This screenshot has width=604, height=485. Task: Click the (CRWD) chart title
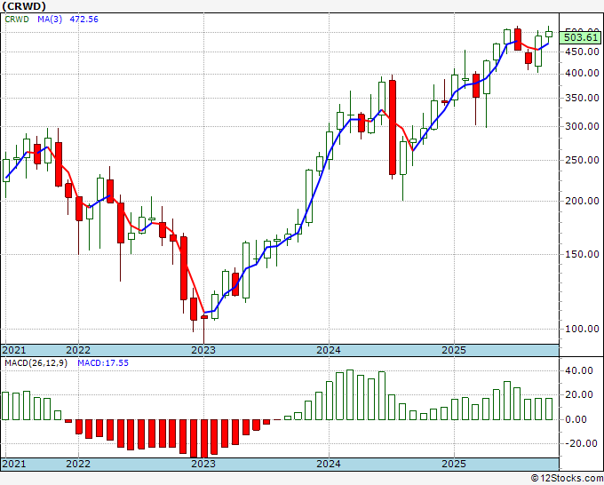tap(24, 6)
